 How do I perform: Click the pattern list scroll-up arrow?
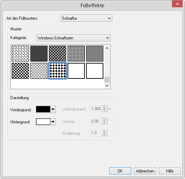107,48
